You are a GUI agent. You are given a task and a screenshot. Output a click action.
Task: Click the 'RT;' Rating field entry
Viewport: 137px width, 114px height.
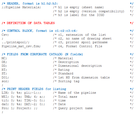[x=4, y=70]
